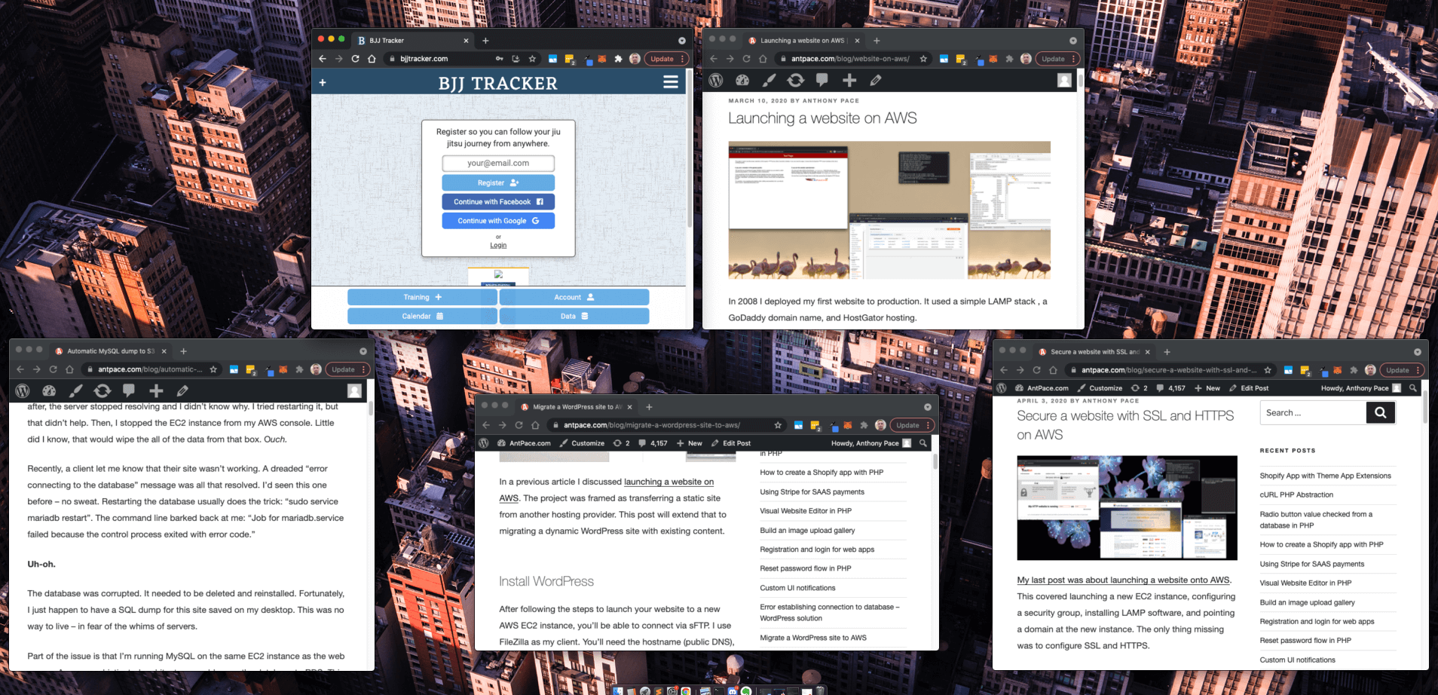Open the 'My last post was about launching' link
This screenshot has width=1438, height=695.
[1123, 580]
